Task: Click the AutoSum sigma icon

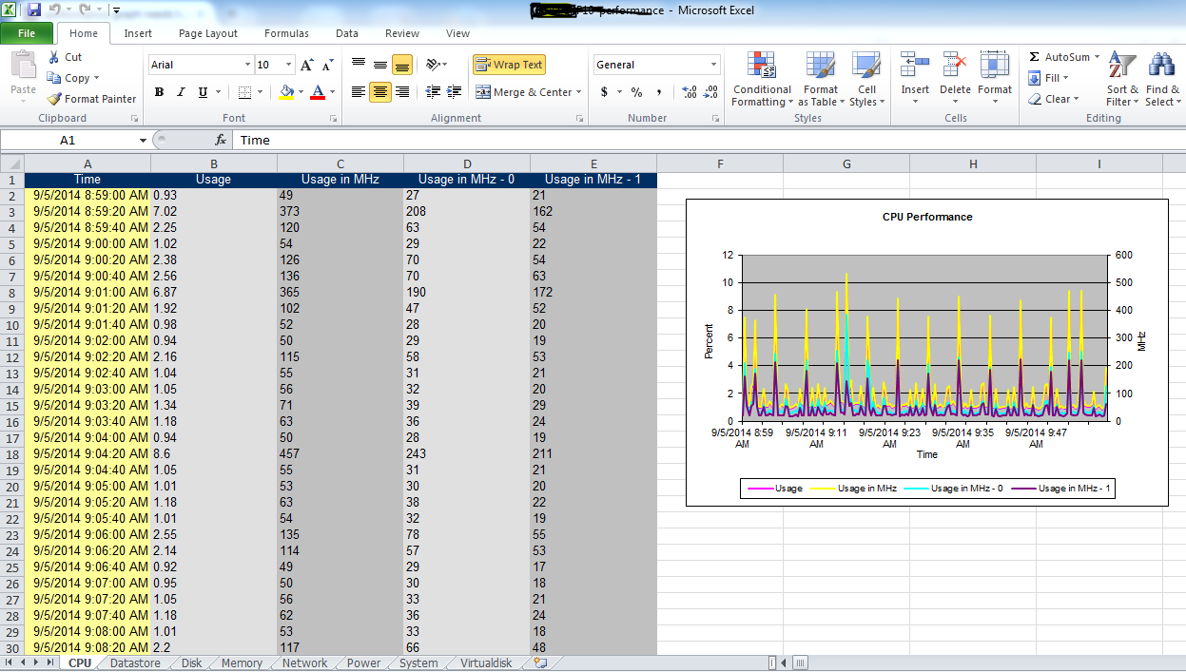Action: click(1035, 57)
